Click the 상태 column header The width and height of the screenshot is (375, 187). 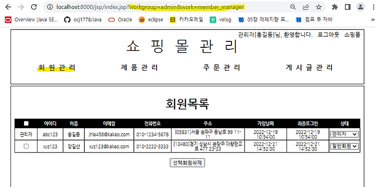tap(344, 123)
